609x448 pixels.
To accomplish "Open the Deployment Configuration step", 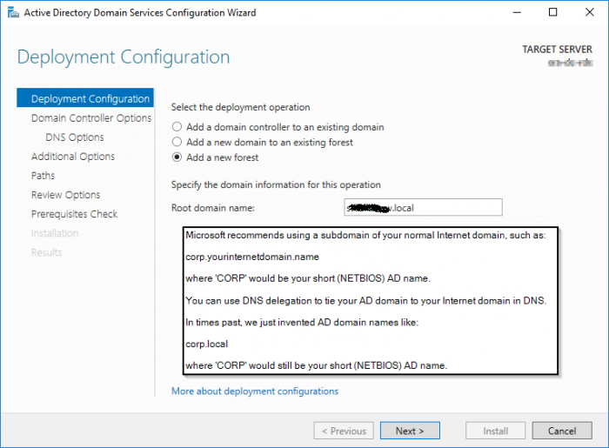I will [x=85, y=98].
